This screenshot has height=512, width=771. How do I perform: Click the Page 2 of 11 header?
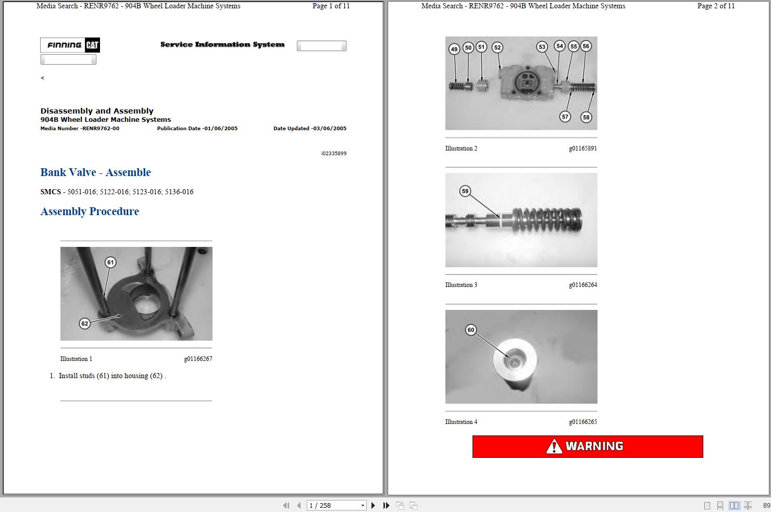point(716,6)
